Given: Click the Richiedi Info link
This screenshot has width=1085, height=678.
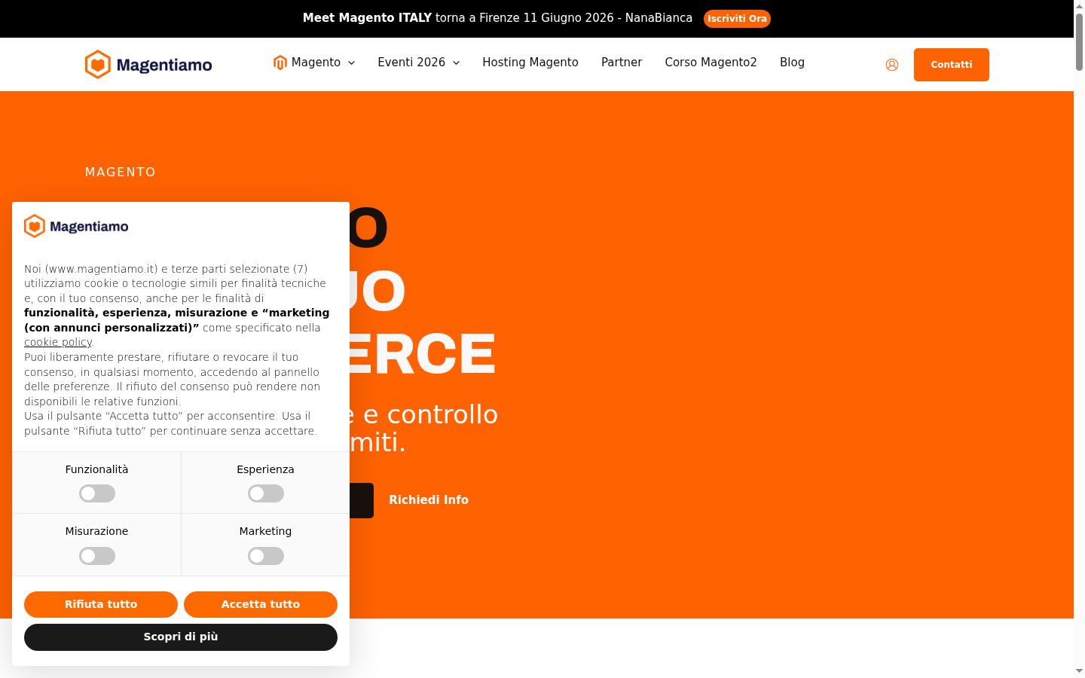Looking at the screenshot, I should (x=429, y=500).
